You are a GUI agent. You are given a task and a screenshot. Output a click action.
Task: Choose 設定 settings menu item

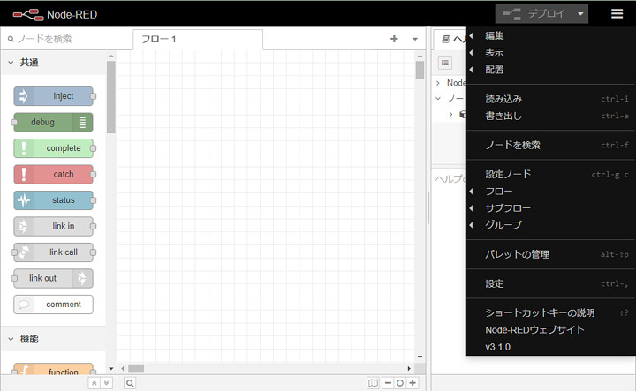click(x=551, y=283)
